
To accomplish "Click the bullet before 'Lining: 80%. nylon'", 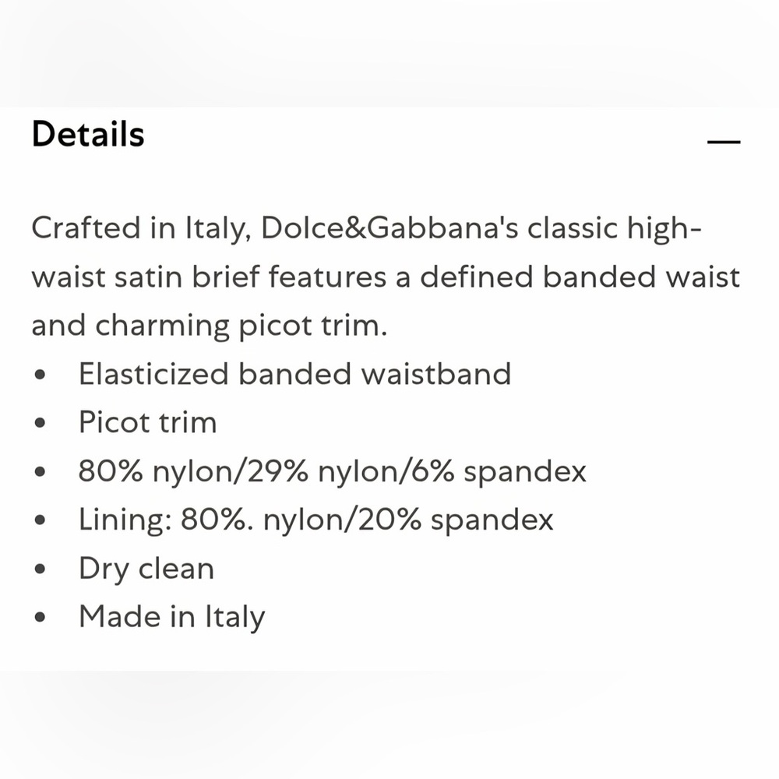I will tap(40, 521).
